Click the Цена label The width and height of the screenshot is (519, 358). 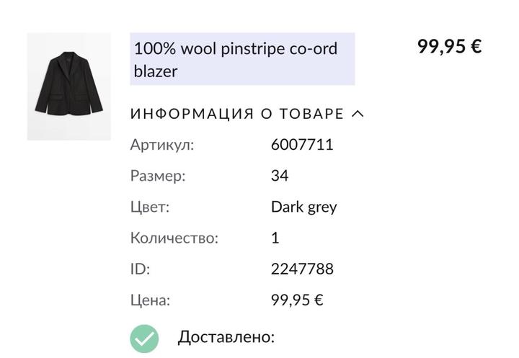(x=150, y=300)
